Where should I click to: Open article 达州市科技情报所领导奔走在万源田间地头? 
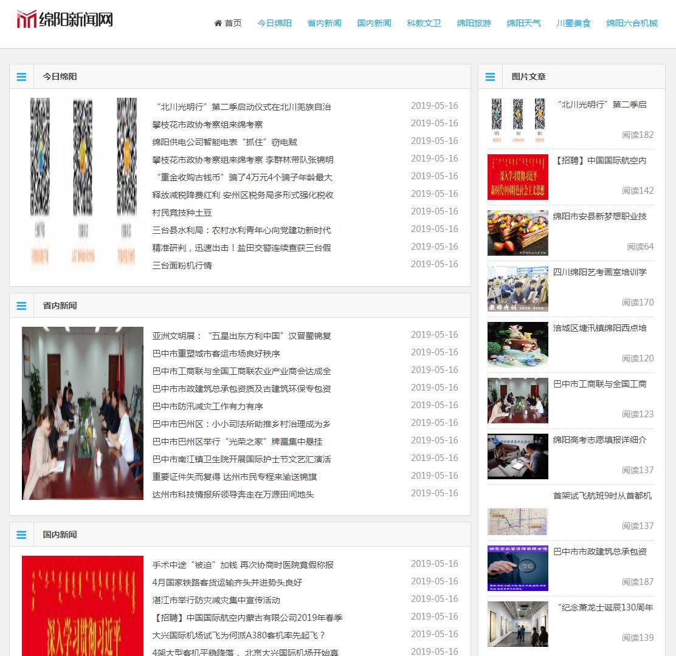[233, 495]
